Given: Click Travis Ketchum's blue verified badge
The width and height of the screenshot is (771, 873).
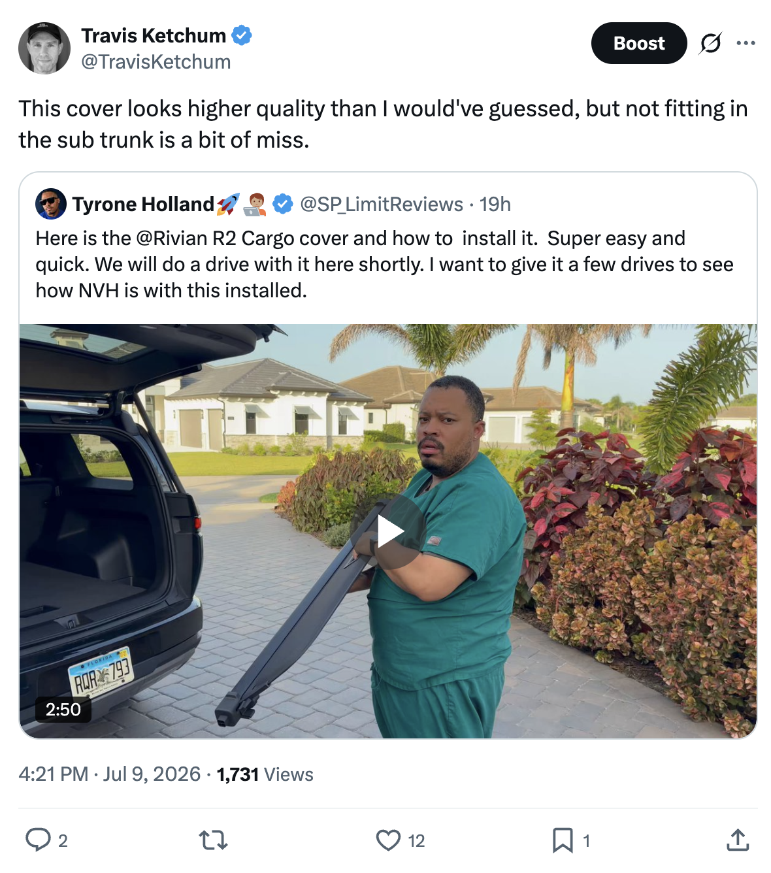Looking at the screenshot, I should 242,35.
